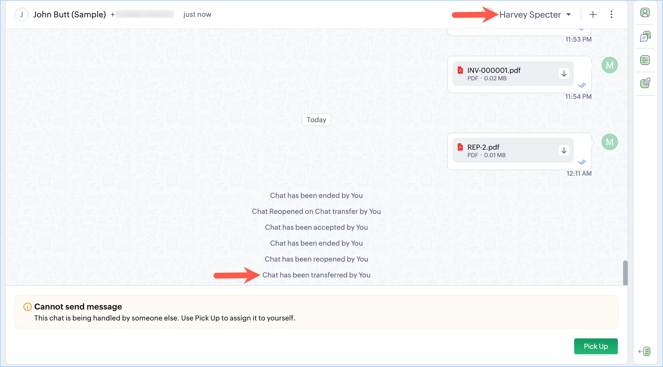Open the notes panel icon in sidebar
Image resolution: width=663 pixels, height=367 pixels.
click(645, 60)
